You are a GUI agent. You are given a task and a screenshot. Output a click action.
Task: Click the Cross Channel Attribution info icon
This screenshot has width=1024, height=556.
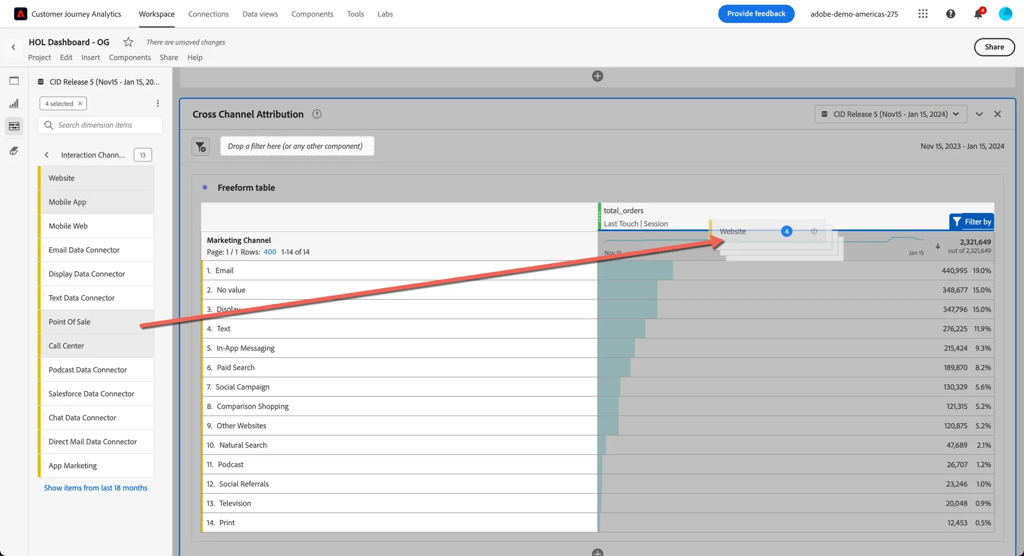click(317, 114)
